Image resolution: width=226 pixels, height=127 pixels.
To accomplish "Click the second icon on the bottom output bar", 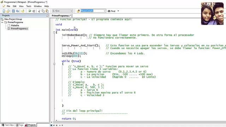I will [54, 125].
